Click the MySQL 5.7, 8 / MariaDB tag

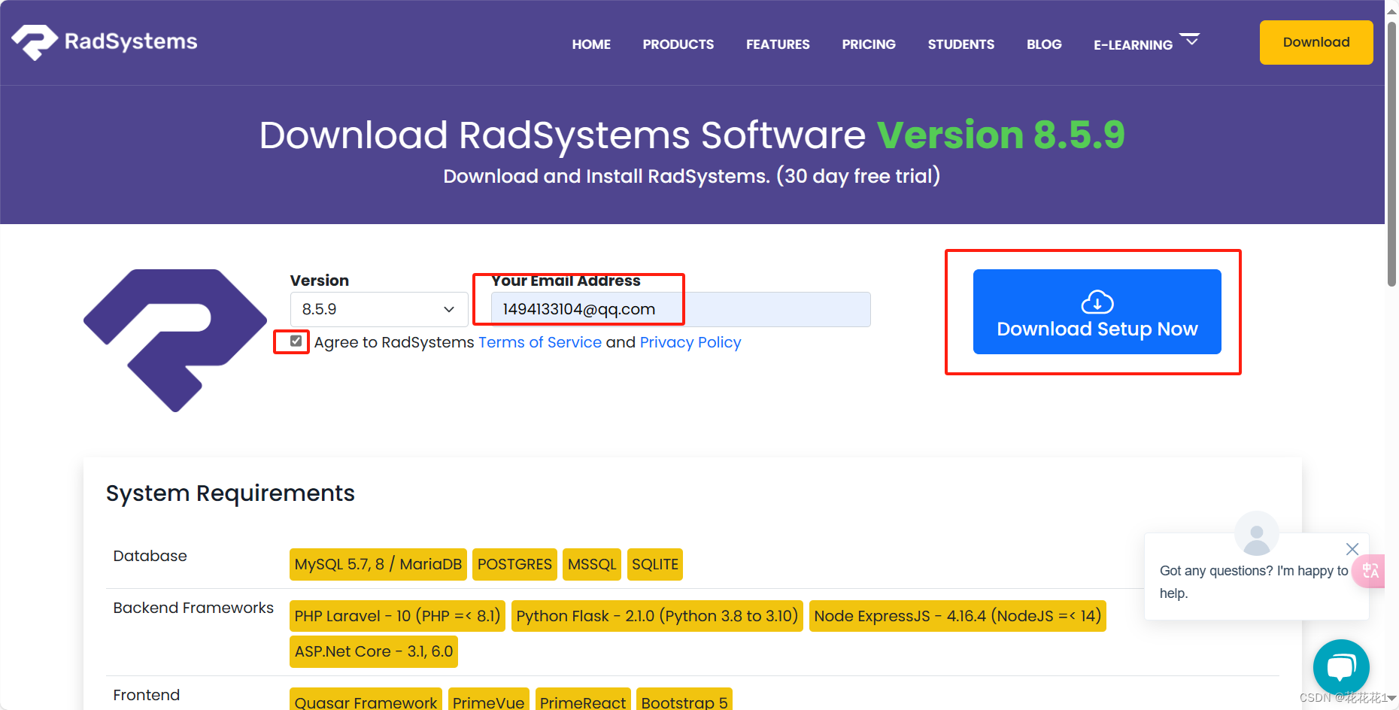point(378,564)
